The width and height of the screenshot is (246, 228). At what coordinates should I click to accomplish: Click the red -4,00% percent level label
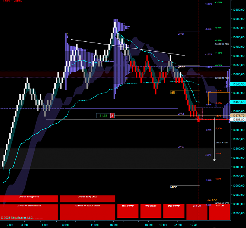coord(218,179)
